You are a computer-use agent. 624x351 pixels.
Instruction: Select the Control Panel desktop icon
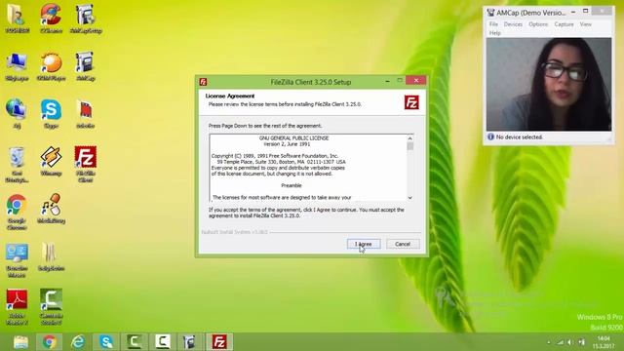tap(17, 259)
